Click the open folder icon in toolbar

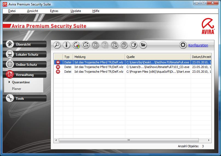pos(143,45)
